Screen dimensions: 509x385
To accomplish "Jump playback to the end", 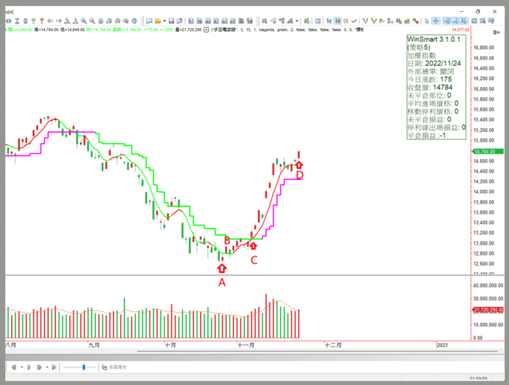I will (54, 367).
